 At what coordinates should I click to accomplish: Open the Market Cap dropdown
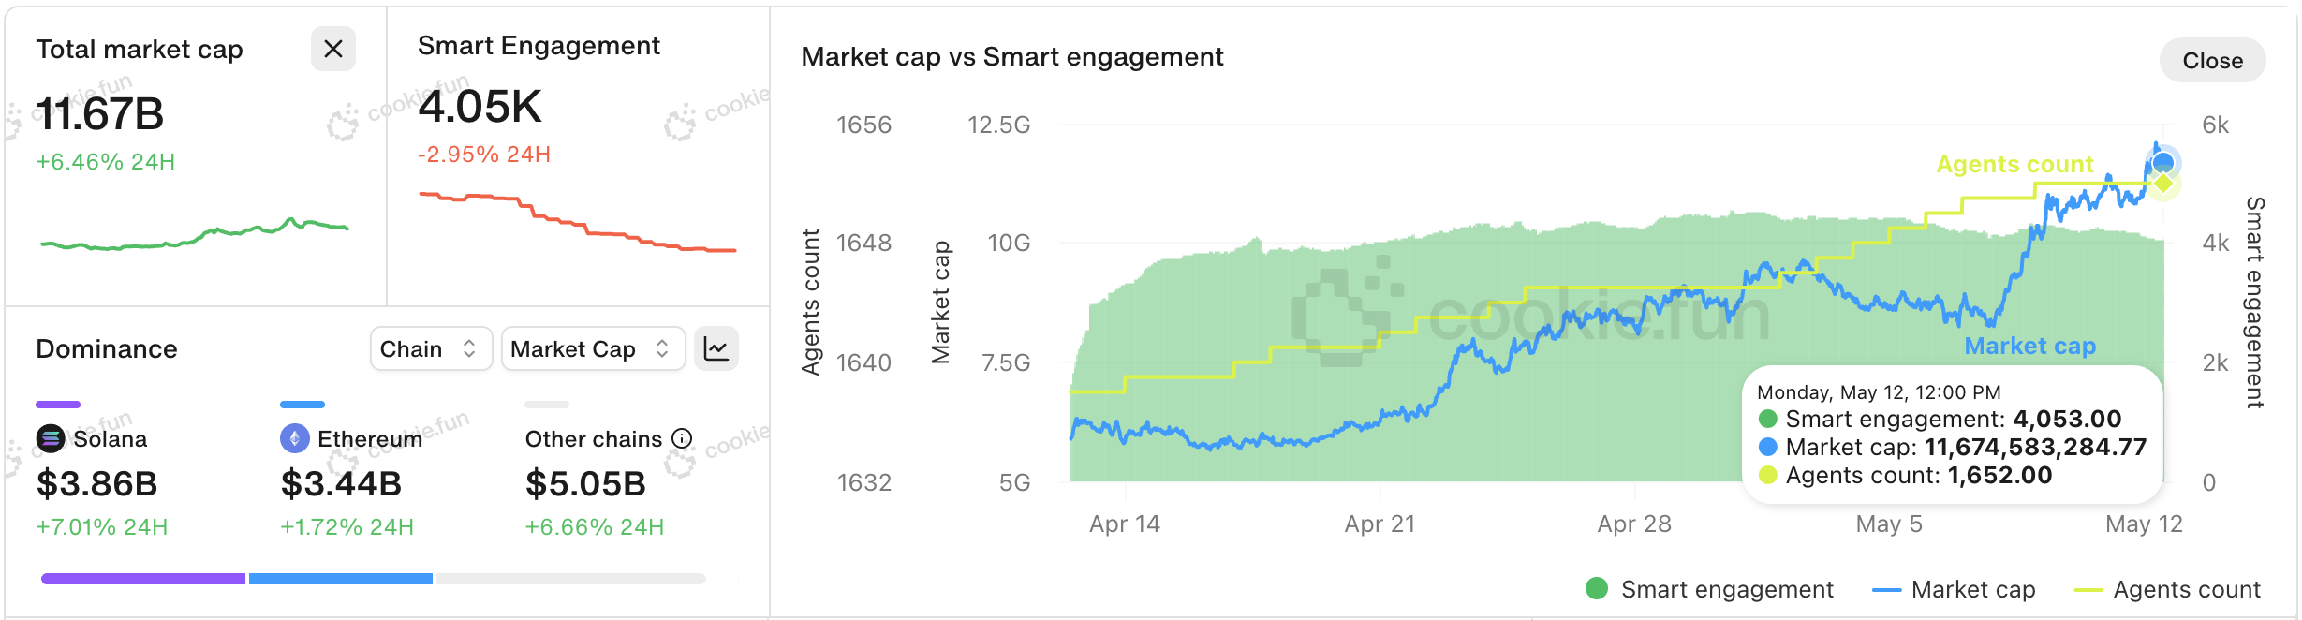(593, 349)
